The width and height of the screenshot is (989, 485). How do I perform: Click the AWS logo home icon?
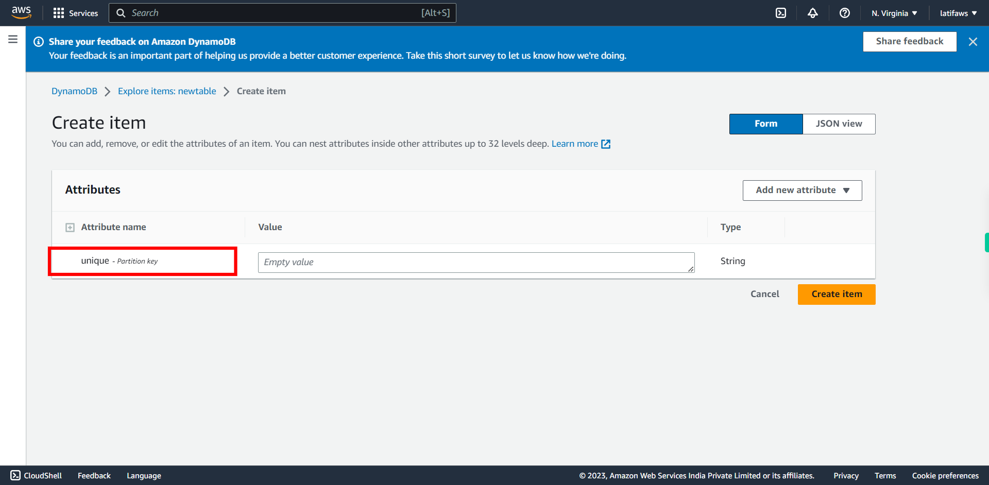click(21, 12)
